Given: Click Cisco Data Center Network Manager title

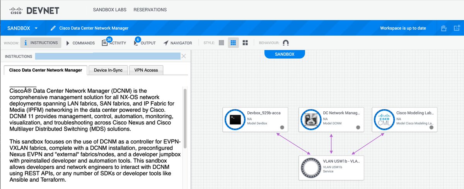Looking at the screenshot, I should (94, 28).
